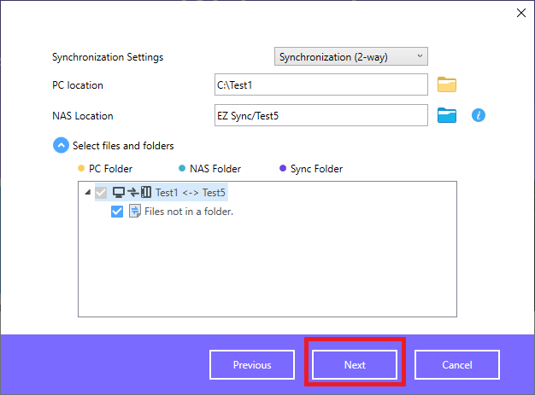Click the document icon beside Files not in a folder
This screenshot has width=535, height=395.
134,211
